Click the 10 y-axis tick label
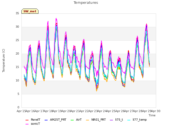 pyautogui.click(x=17, y=81)
